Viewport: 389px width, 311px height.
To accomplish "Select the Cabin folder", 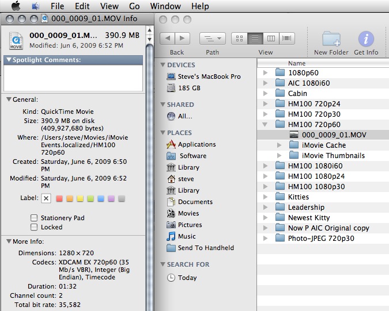I will 323,93.
